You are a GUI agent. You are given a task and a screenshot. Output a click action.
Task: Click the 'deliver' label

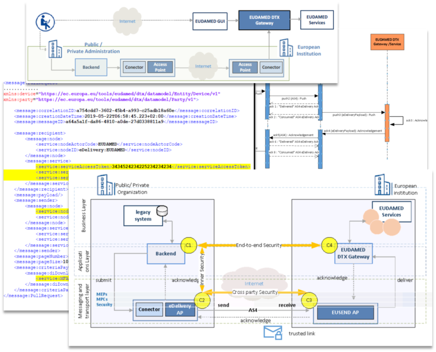(x=405, y=280)
